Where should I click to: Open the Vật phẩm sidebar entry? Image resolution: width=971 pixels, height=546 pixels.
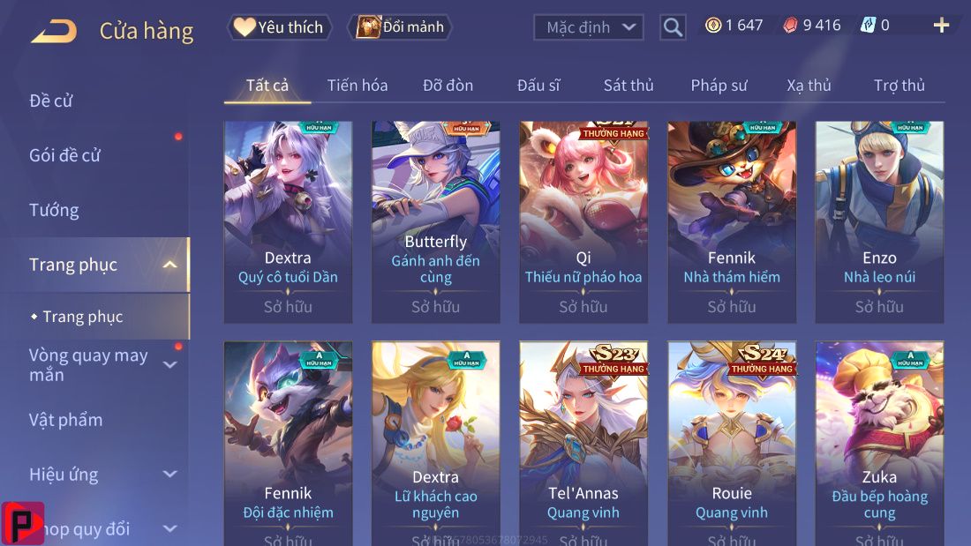(x=65, y=421)
